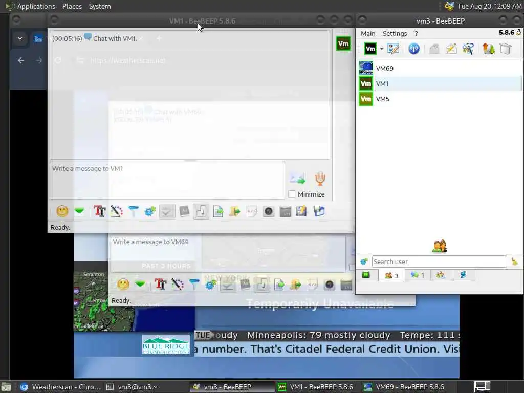Click notes with lightning icon in VM1 chat
The height and width of the screenshot is (393, 524).
pos(301,211)
